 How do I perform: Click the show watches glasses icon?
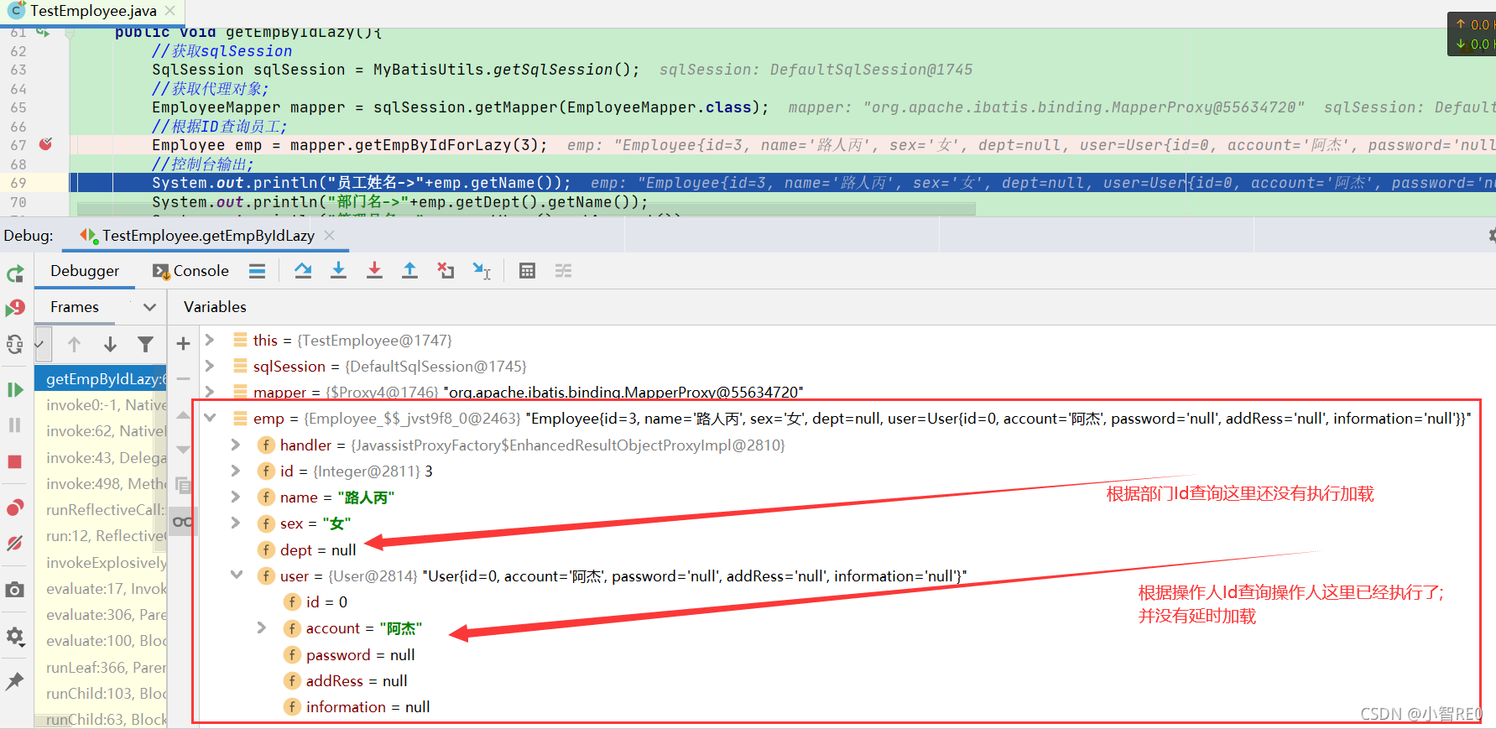[x=182, y=522]
